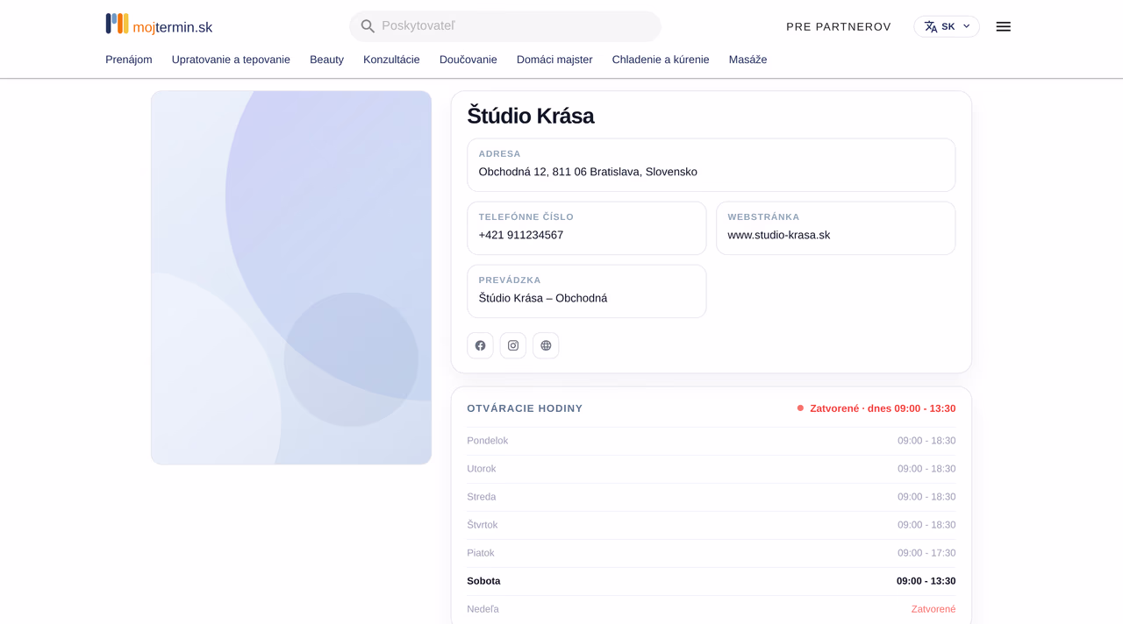Image resolution: width=1123 pixels, height=624 pixels.
Task: Click the studio cover image
Action: pos(291,278)
